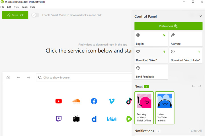205x136 pixels.
Task: Clear All notifications link
Action: (196, 131)
